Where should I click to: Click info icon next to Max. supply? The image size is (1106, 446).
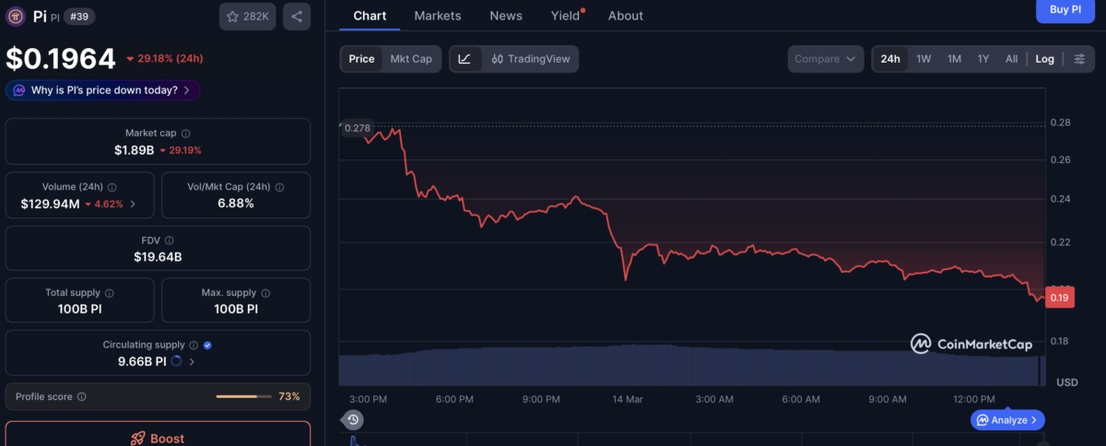[267, 293]
